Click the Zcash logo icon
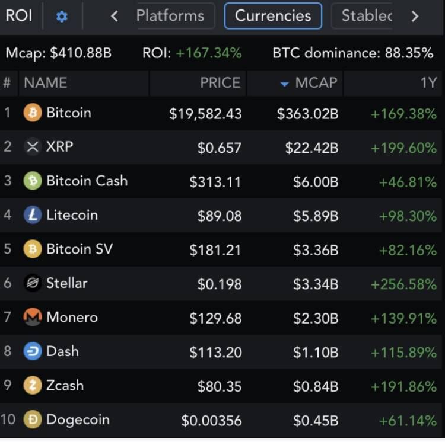 (x=33, y=386)
